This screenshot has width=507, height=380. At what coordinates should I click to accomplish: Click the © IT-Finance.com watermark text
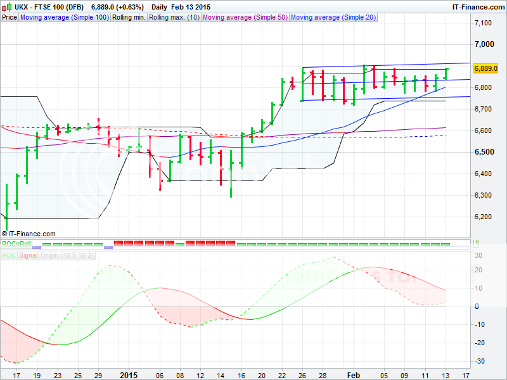29,234
